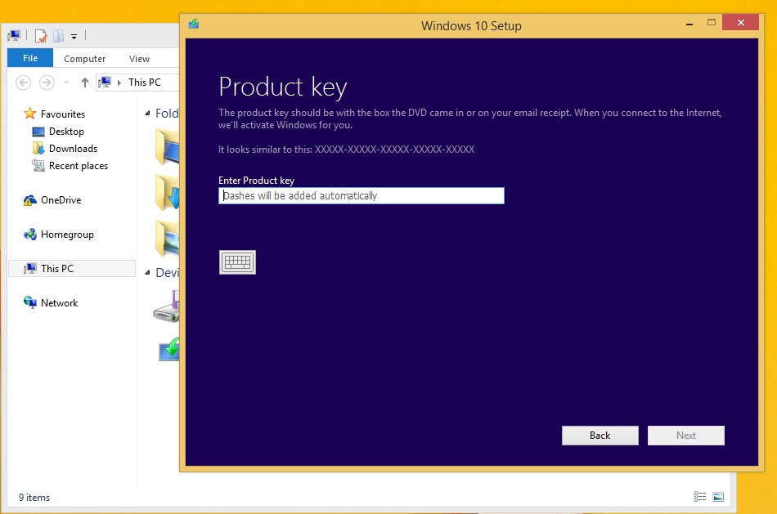
Task: Click the address bar computer icon
Action: [105, 82]
